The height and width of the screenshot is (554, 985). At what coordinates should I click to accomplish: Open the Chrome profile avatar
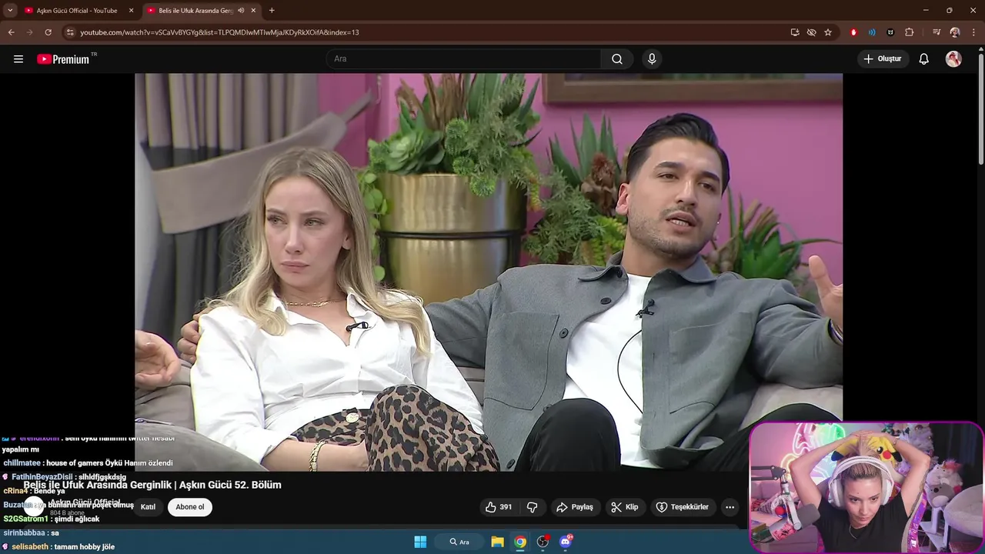click(955, 32)
